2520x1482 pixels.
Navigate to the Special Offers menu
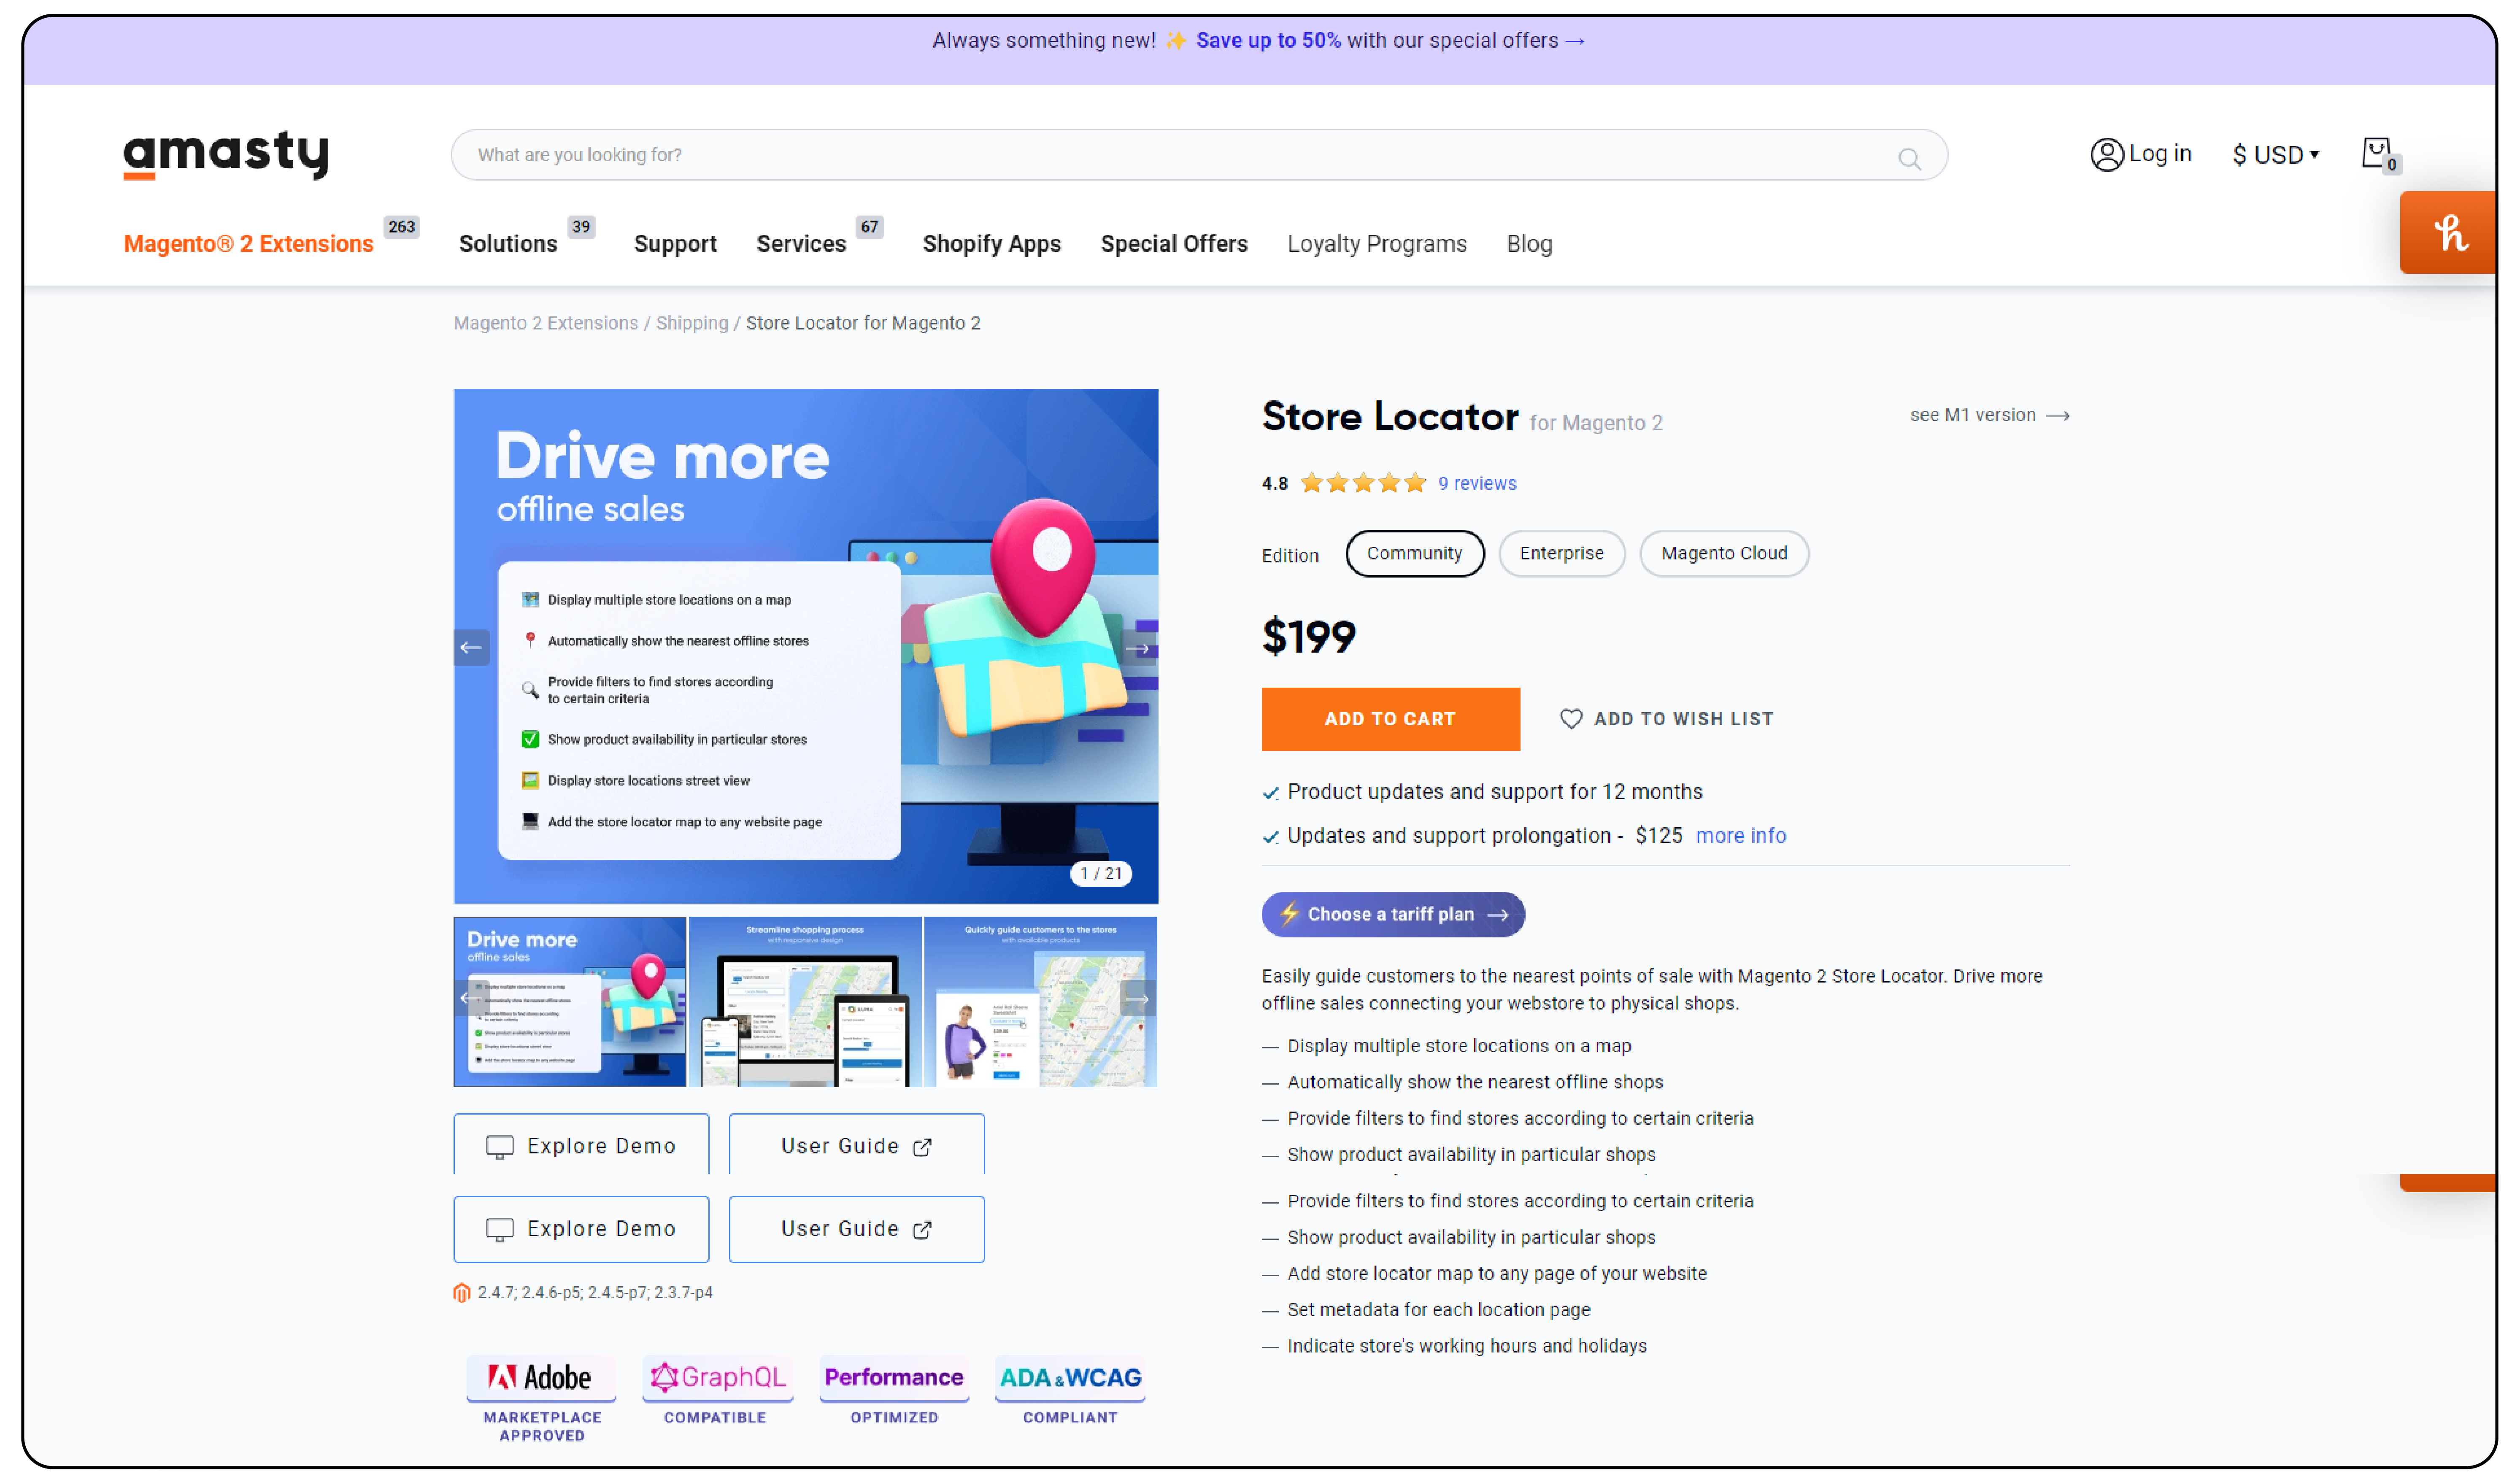(1175, 243)
